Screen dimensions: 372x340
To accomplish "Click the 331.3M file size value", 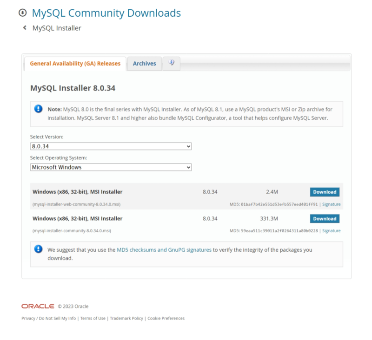I will [269, 218].
